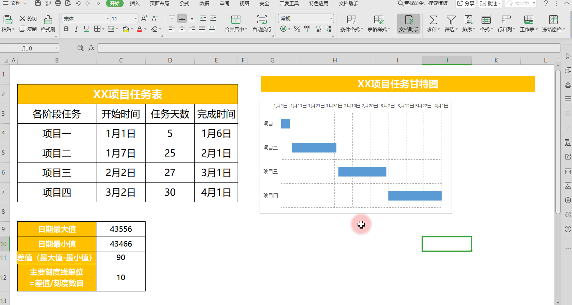Toggle italic formatting
The image size is (572, 305).
coord(76,29)
